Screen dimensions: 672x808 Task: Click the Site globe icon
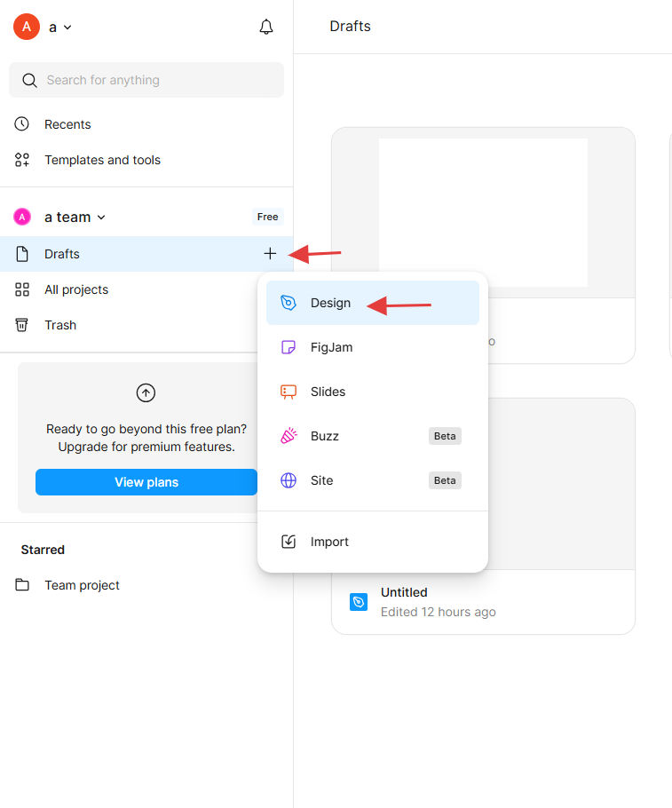click(289, 480)
